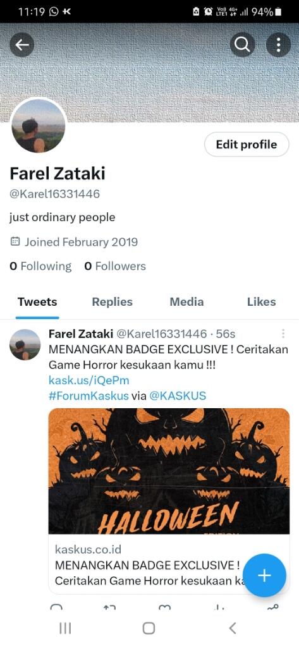Tap the Android recent apps icon
Viewport: 299px width, 647px height.
(x=65, y=628)
